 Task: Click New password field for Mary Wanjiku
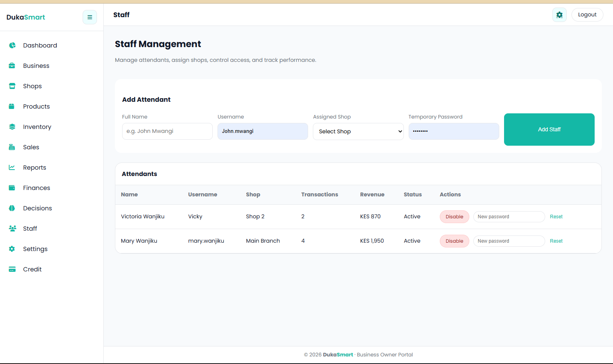[509, 241]
